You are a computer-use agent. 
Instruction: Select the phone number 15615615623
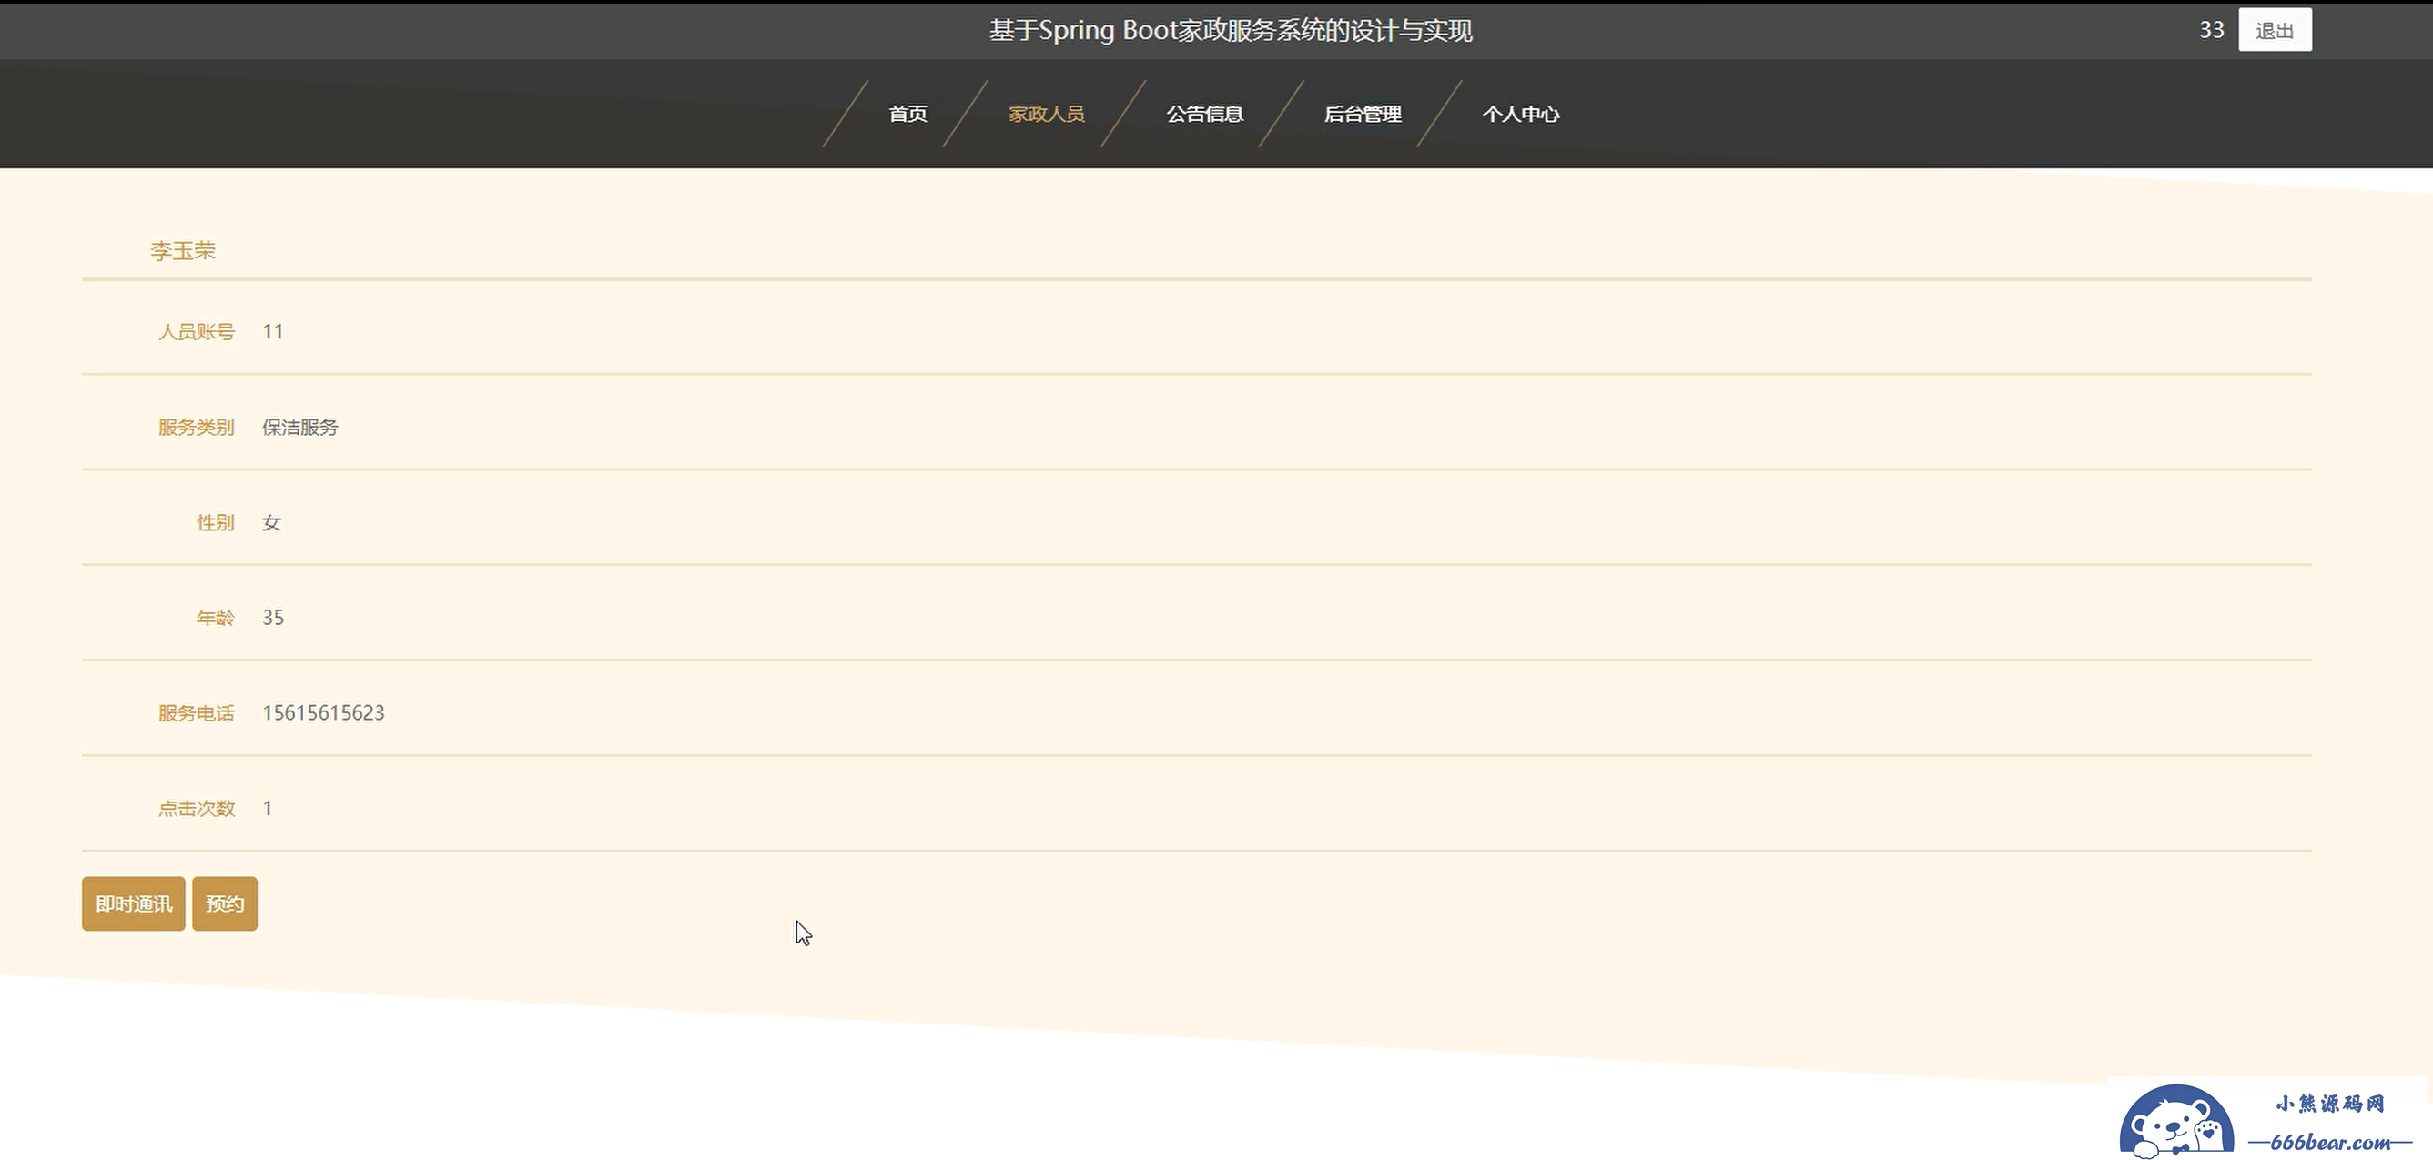pos(324,712)
